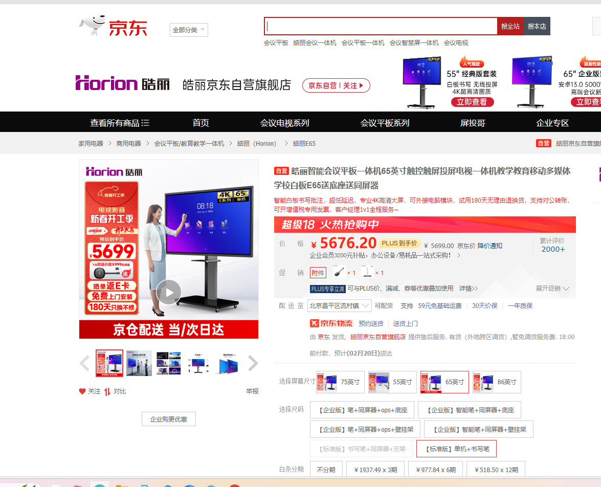Select ¥977.84 x 6期 installment plan
This screenshot has width=601, height=487.
point(436,470)
